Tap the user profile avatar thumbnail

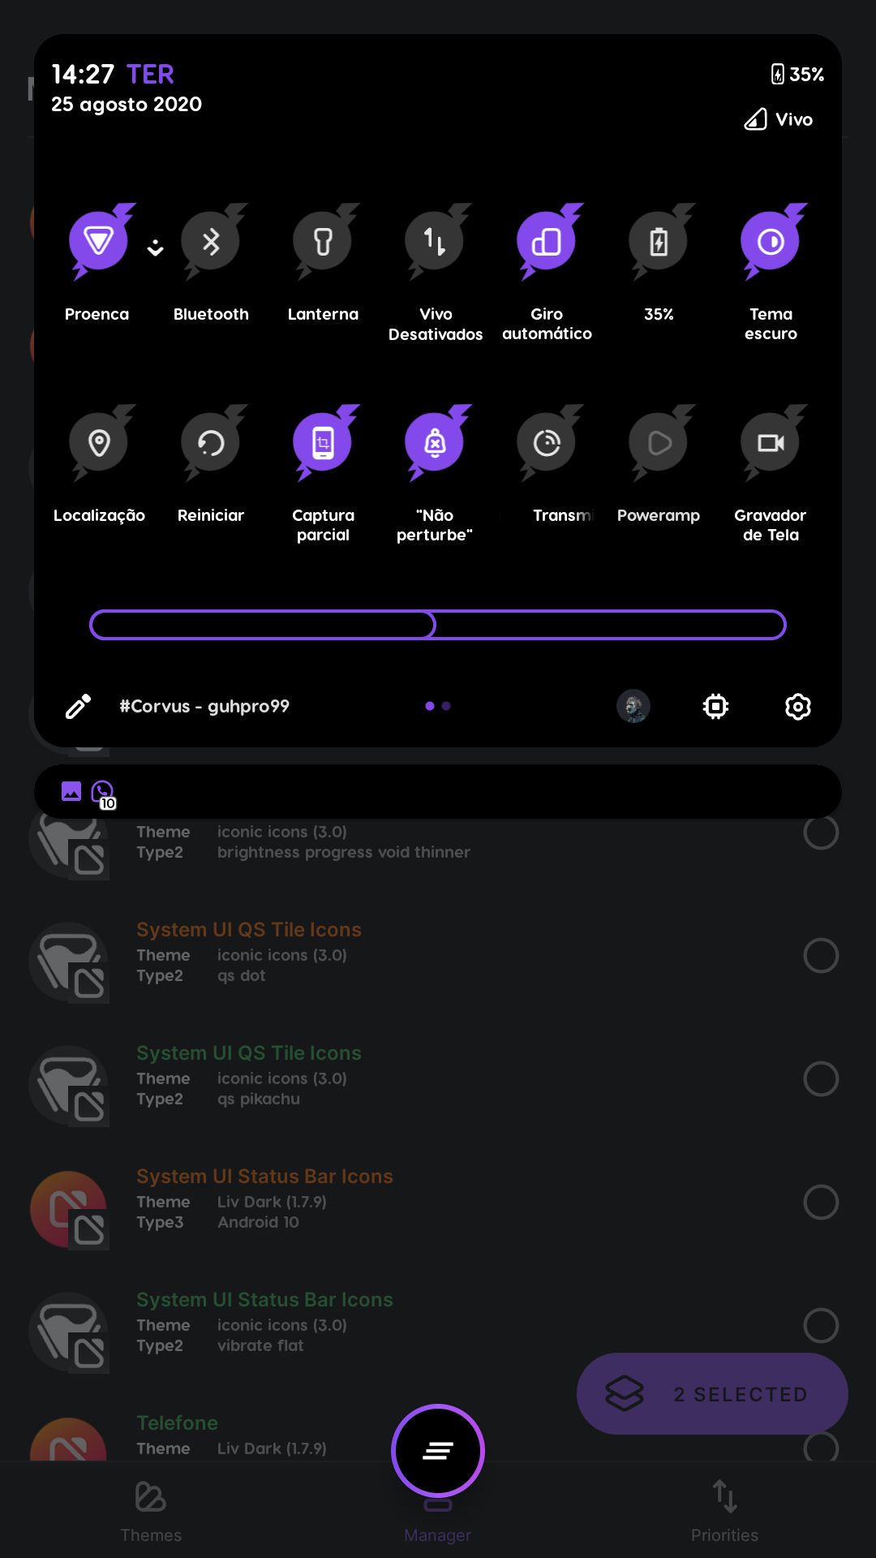pyautogui.click(x=633, y=707)
